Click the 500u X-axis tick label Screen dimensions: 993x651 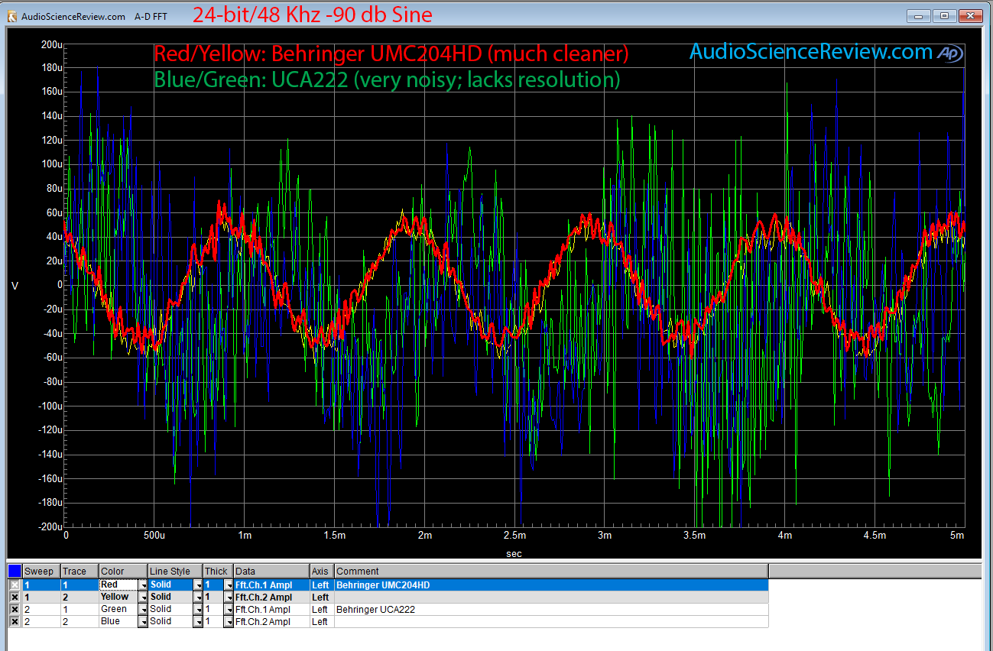point(154,536)
